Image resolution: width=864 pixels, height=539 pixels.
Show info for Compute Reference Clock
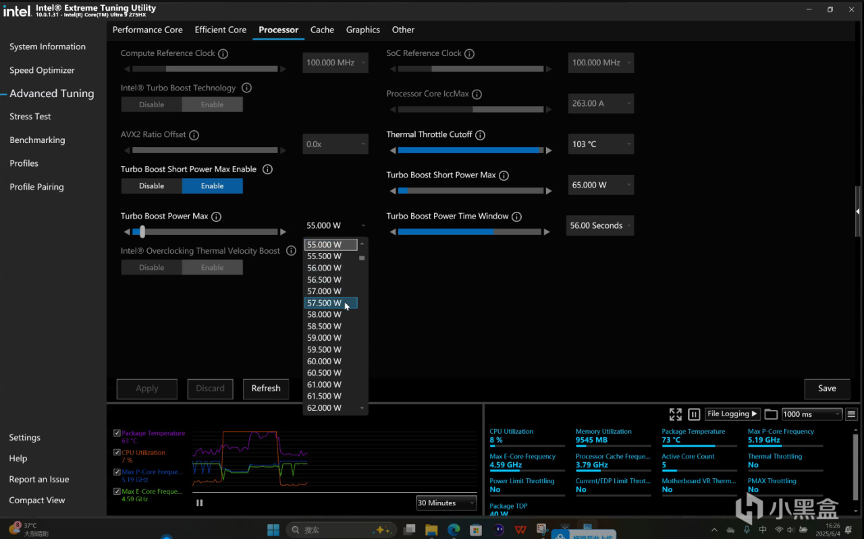pyautogui.click(x=223, y=54)
